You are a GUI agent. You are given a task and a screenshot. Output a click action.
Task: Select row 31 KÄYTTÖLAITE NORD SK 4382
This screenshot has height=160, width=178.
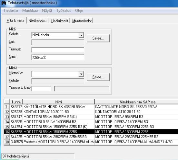click(x=91, y=107)
